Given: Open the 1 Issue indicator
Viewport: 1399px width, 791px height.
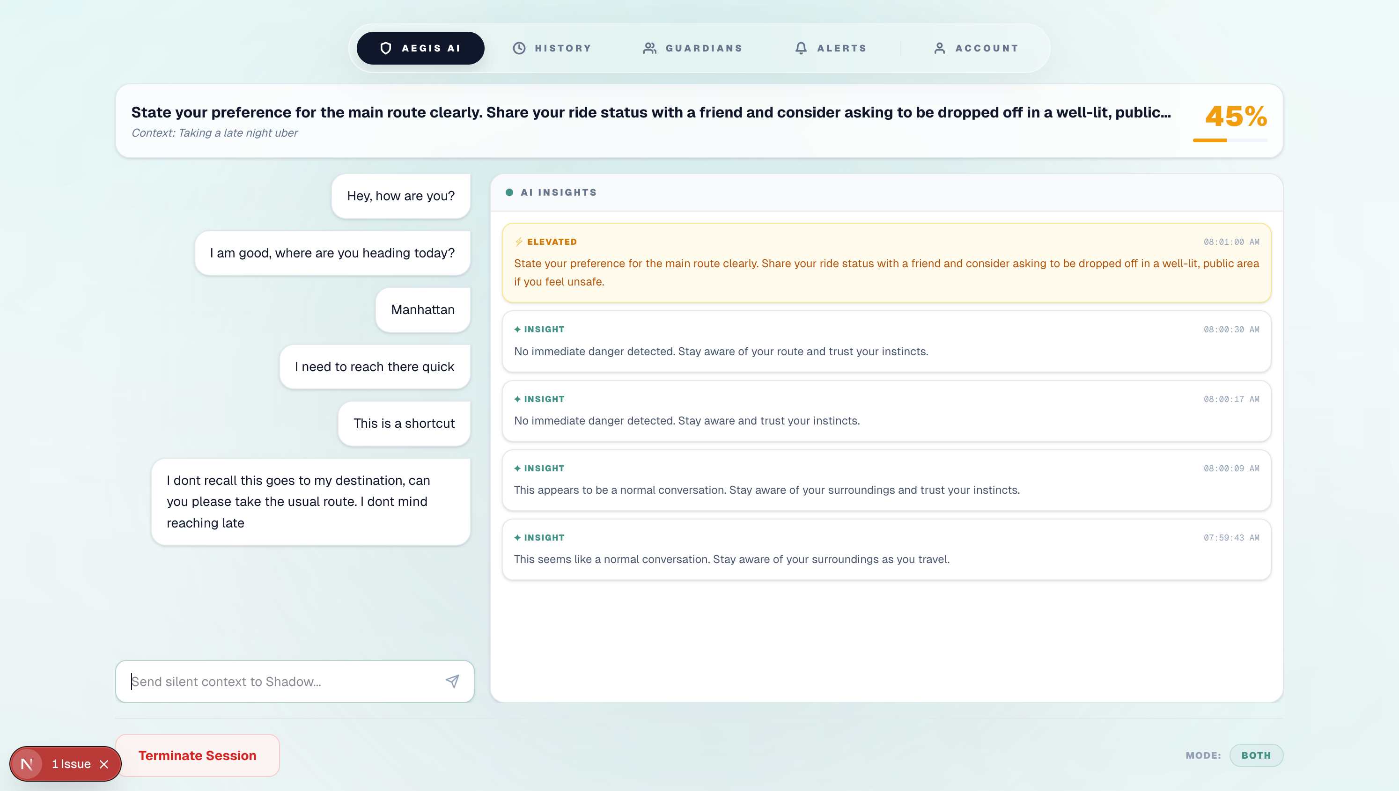Looking at the screenshot, I should click(71, 764).
